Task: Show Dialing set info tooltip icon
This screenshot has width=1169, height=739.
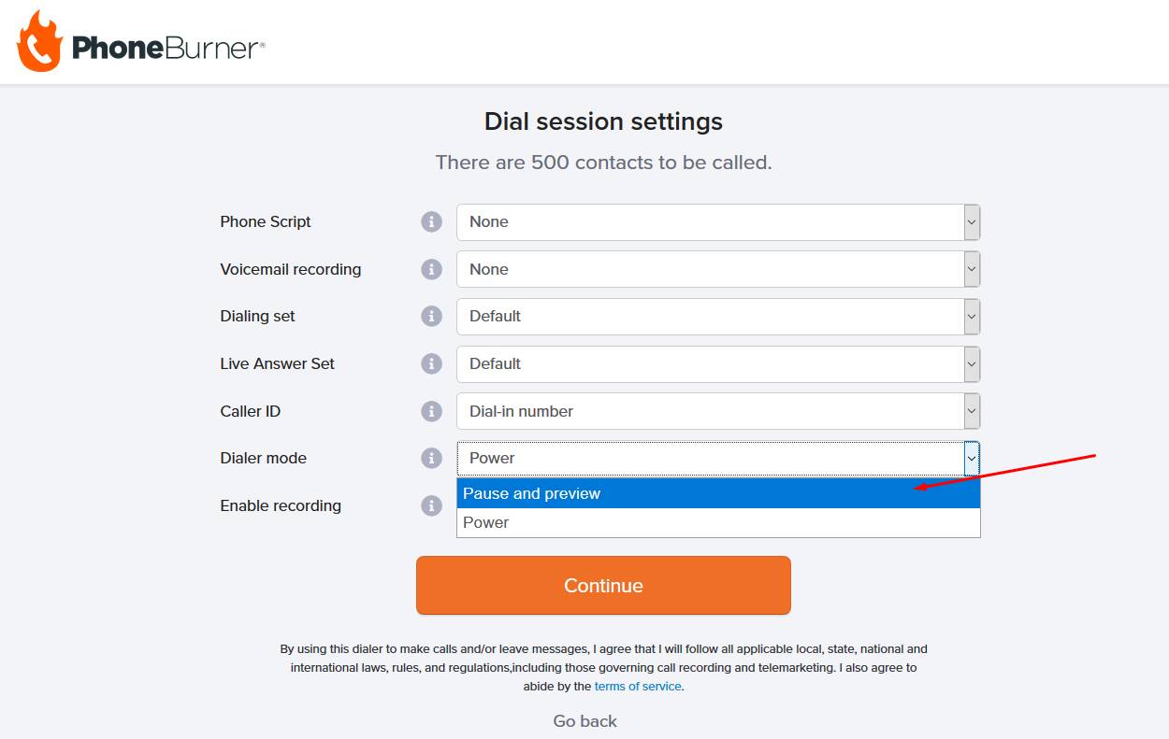Action: click(431, 317)
